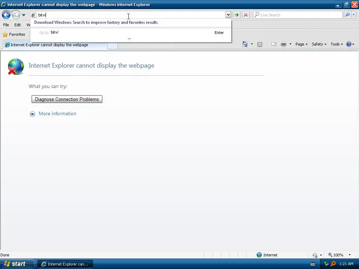
Task: Click the network connection tray icon
Action: point(326,264)
